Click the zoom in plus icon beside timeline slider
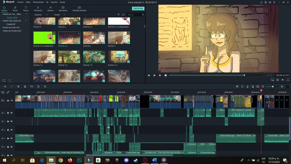The height and width of the screenshot is (164, 291). pyautogui.click(x=282, y=86)
